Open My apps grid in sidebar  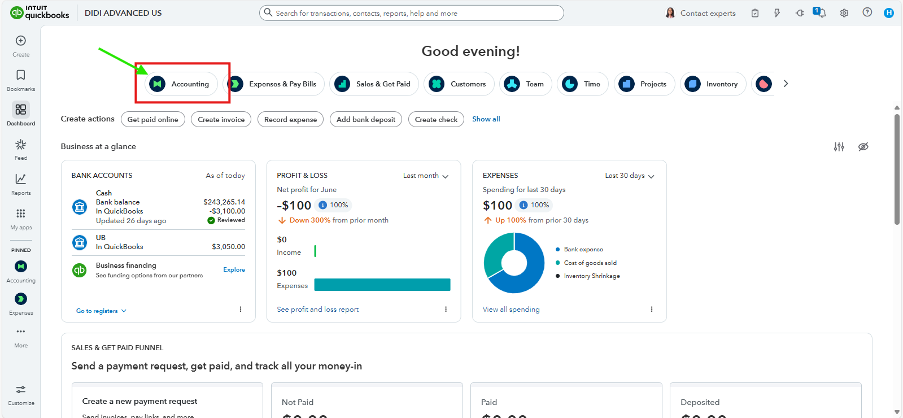[x=21, y=219]
